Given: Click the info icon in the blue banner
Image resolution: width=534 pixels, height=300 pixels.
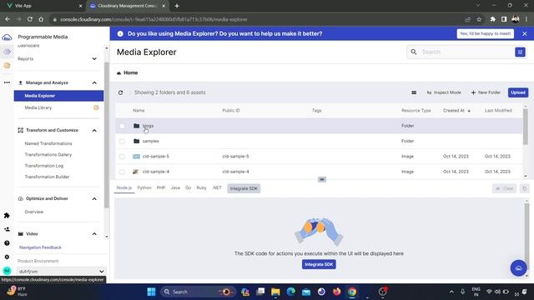Looking at the screenshot, I should [x=120, y=33].
